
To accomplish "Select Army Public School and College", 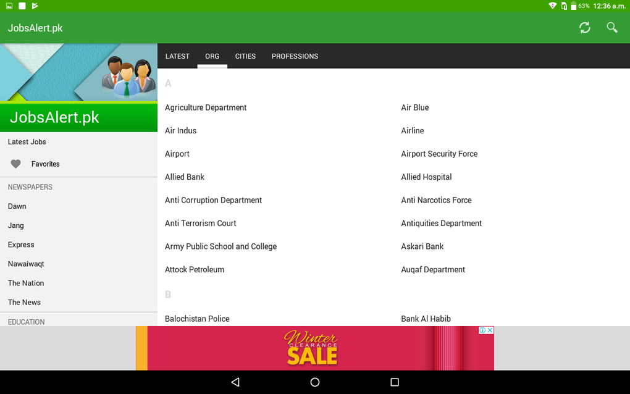I will pos(220,246).
